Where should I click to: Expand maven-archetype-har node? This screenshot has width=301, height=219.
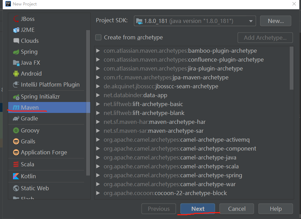pyautogui.click(x=98, y=122)
